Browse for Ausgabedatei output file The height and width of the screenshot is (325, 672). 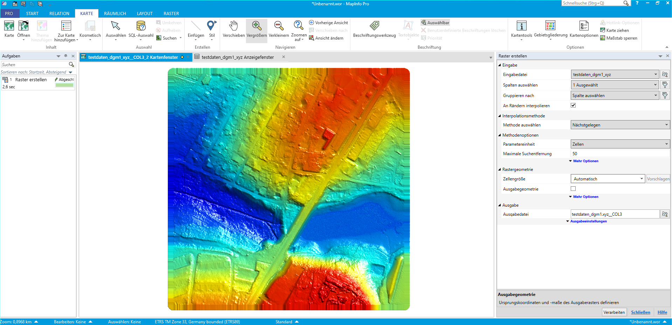tap(665, 214)
